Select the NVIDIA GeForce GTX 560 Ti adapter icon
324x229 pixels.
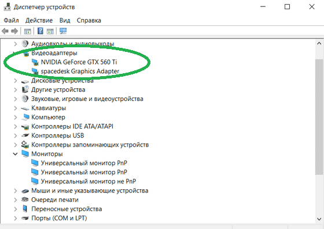click(35, 62)
